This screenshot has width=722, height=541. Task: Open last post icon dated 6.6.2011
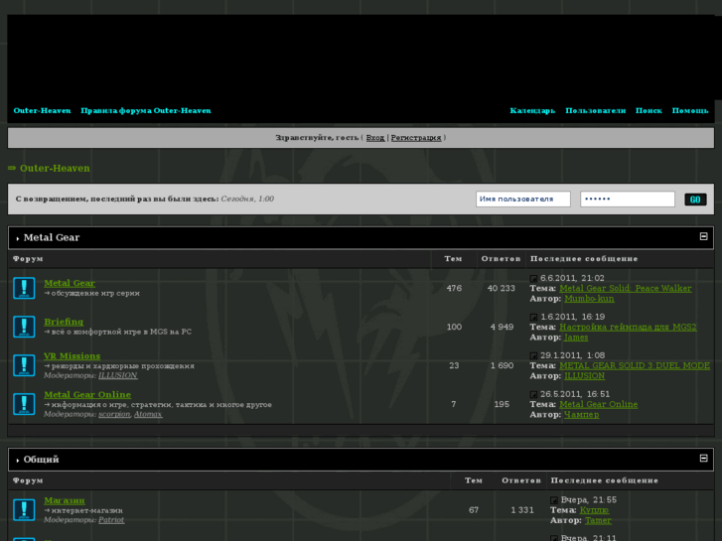pyautogui.click(x=533, y=279)
